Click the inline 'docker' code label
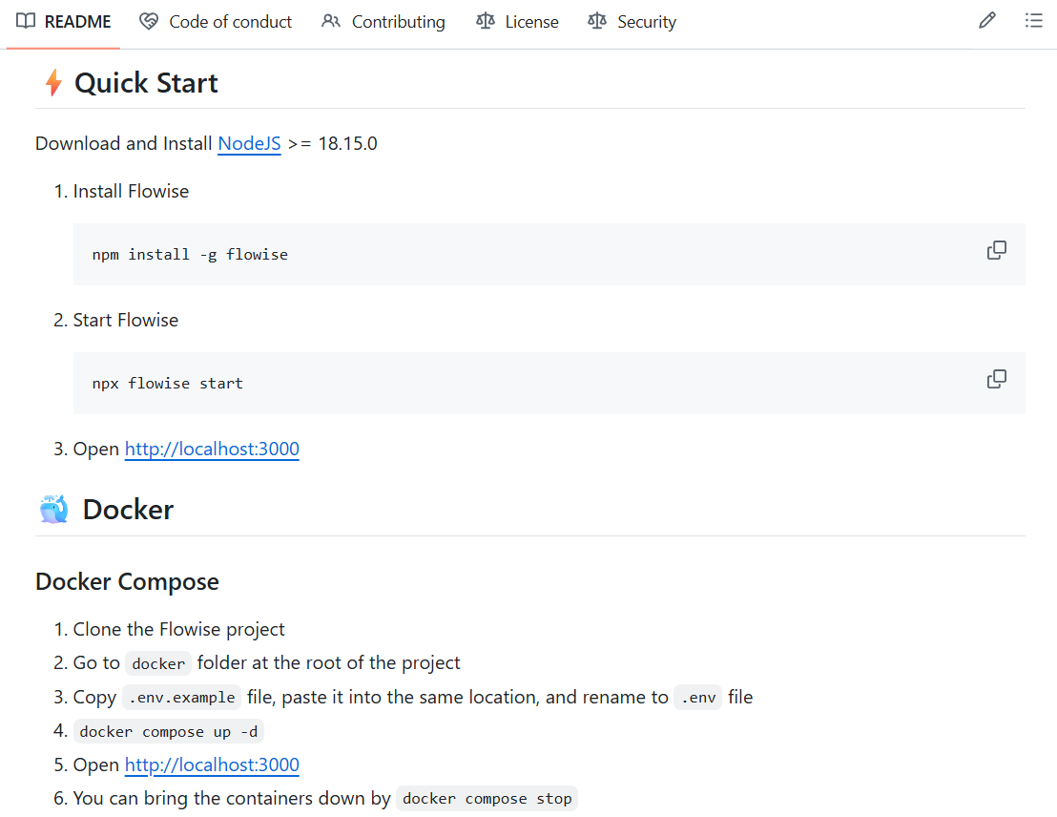 158,663
